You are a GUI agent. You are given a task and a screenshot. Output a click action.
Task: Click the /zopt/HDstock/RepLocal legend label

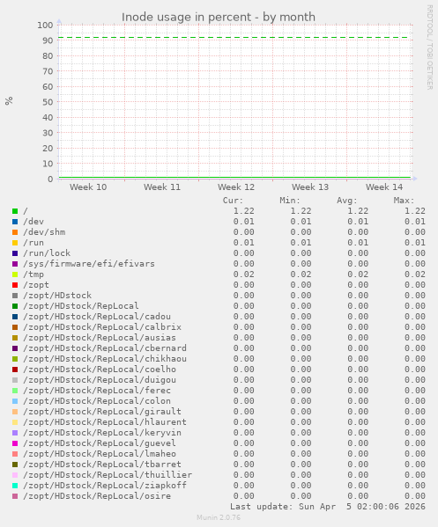81,306
